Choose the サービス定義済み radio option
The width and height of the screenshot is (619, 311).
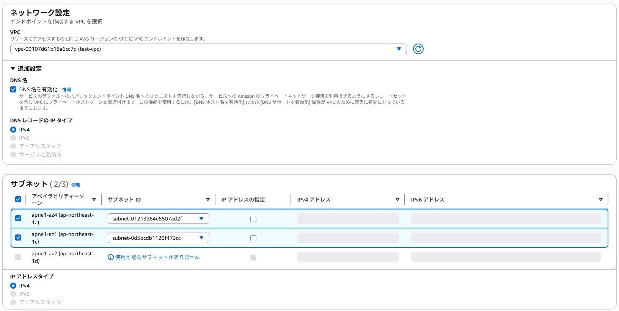(13, 155)
